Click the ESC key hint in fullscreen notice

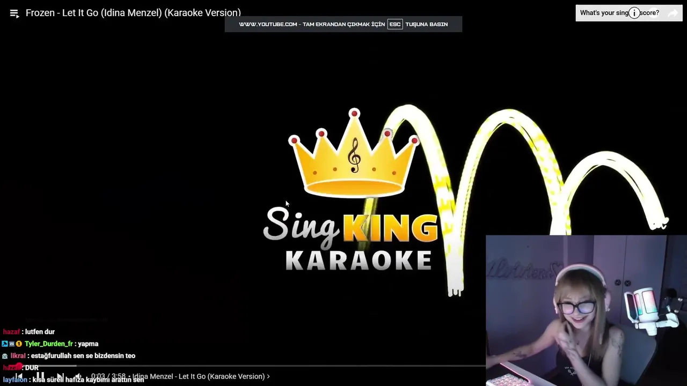click(x=395, y=24)
